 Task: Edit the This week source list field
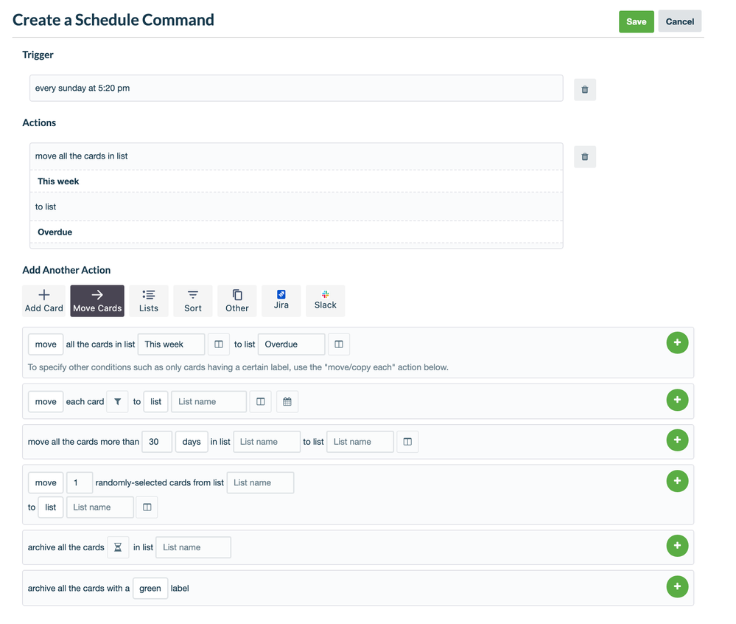(x=172, y=344)
